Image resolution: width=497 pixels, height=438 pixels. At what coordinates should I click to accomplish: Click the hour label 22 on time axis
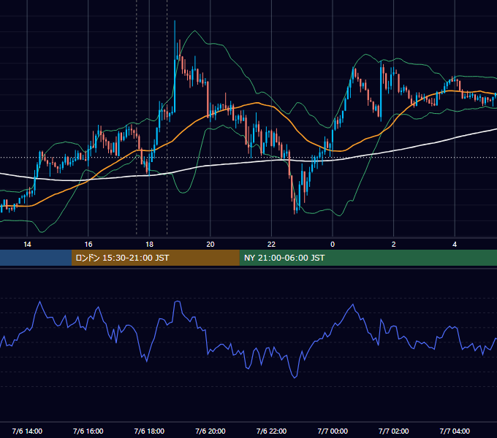(272, 245)
